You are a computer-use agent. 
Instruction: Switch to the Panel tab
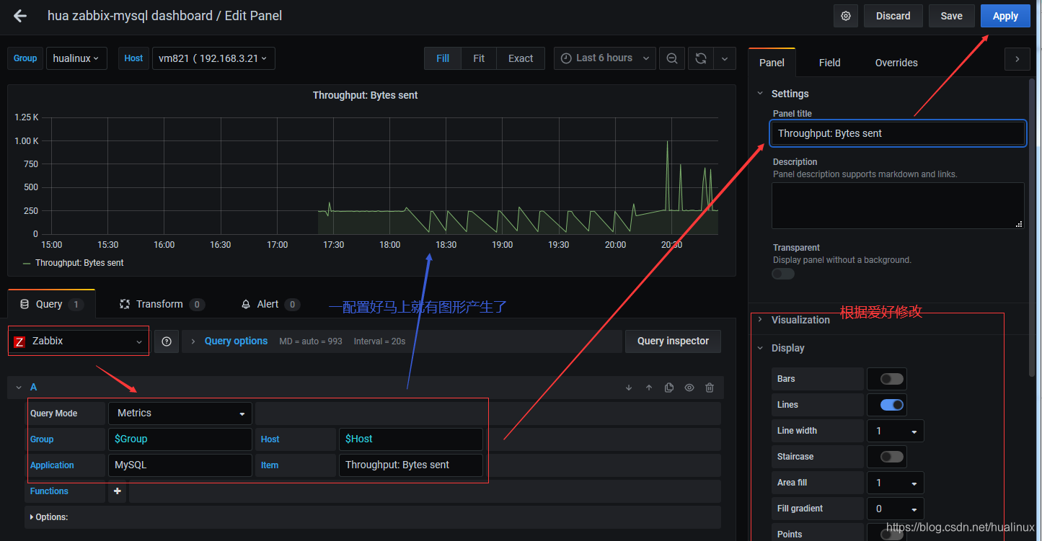point(772,63)
